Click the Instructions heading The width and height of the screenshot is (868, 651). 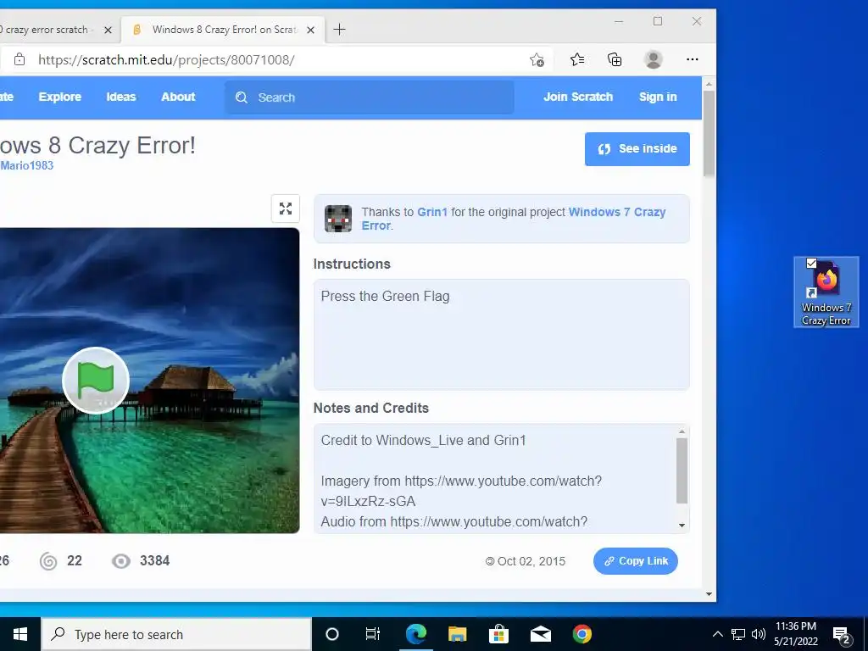352,264
